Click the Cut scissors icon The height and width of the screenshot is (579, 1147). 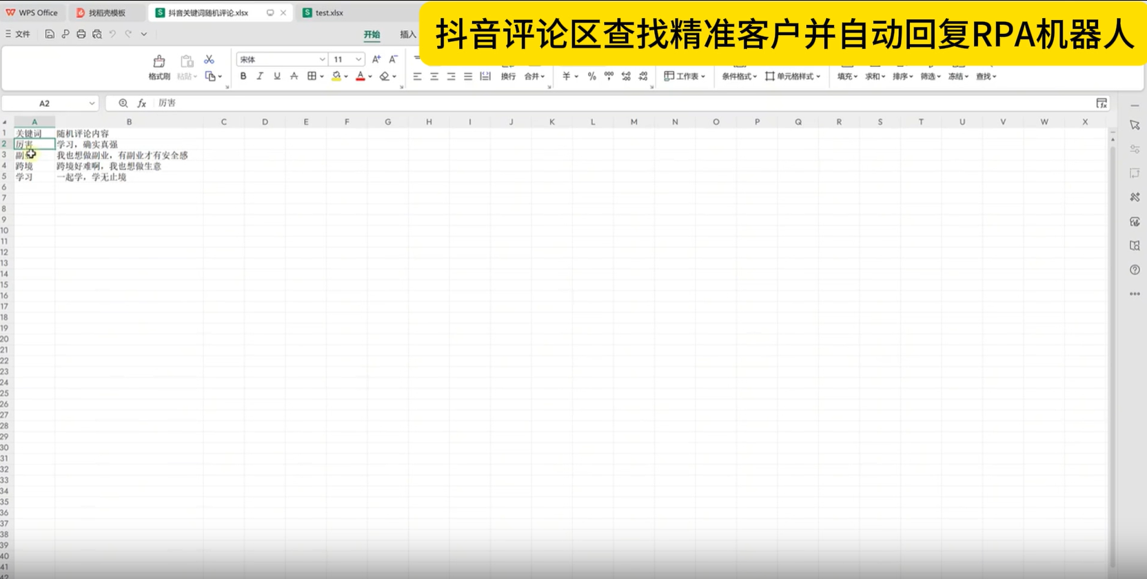pyautogui.click(x=210, y=60)
